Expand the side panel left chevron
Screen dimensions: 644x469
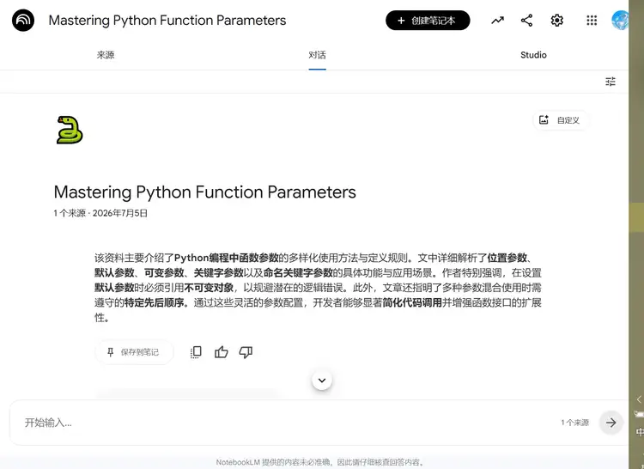pos(639,399)
